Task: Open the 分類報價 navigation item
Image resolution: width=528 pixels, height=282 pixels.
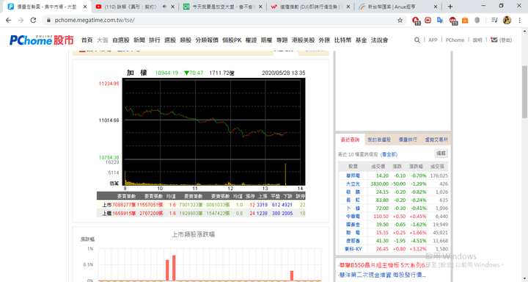Action: (x=207, y=40)
